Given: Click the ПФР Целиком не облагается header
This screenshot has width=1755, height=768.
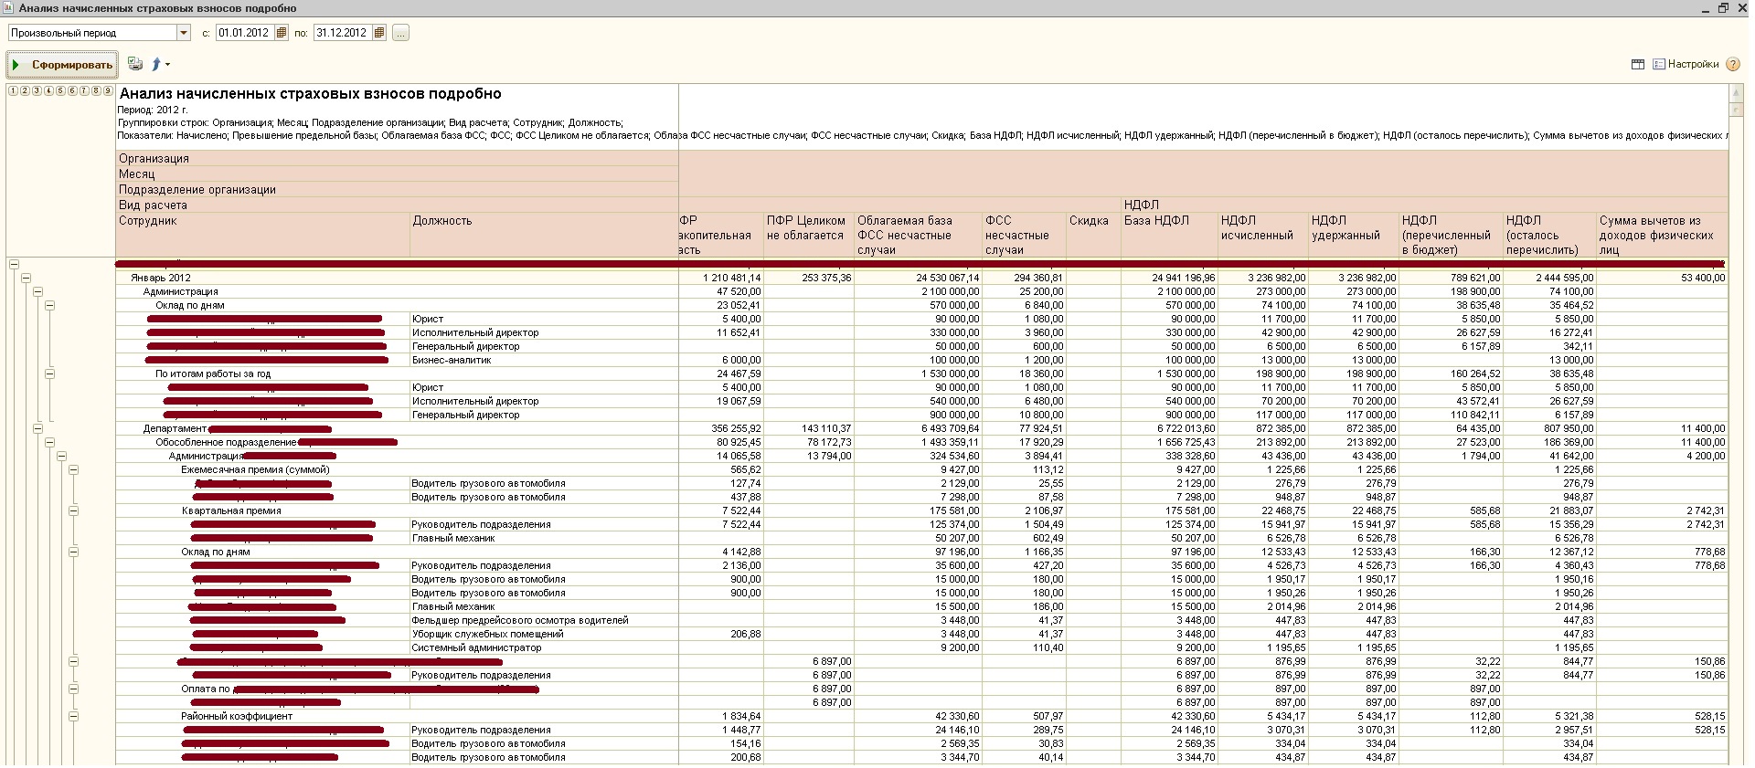Looking at the screenshot, I should (x=809, y=235).
